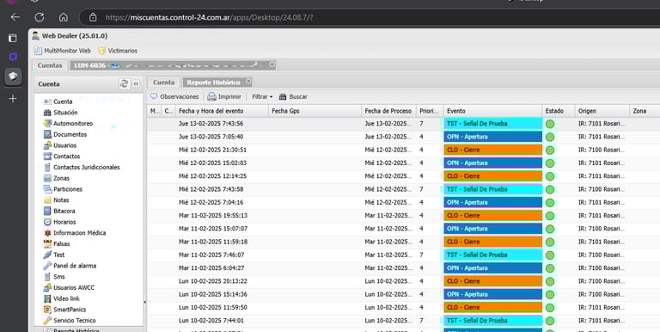Viewport: 660px width, 332px height.
Task: Click the Servicio Tecnico wrench icon
Action: 47,321
